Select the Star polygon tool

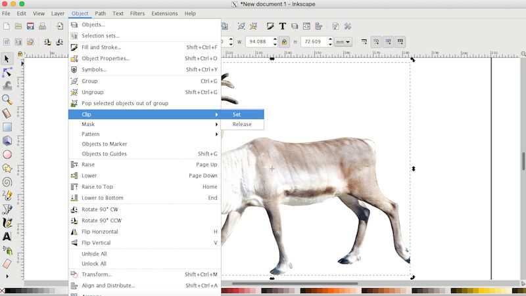pyautogui.click(x=7, y=168)
